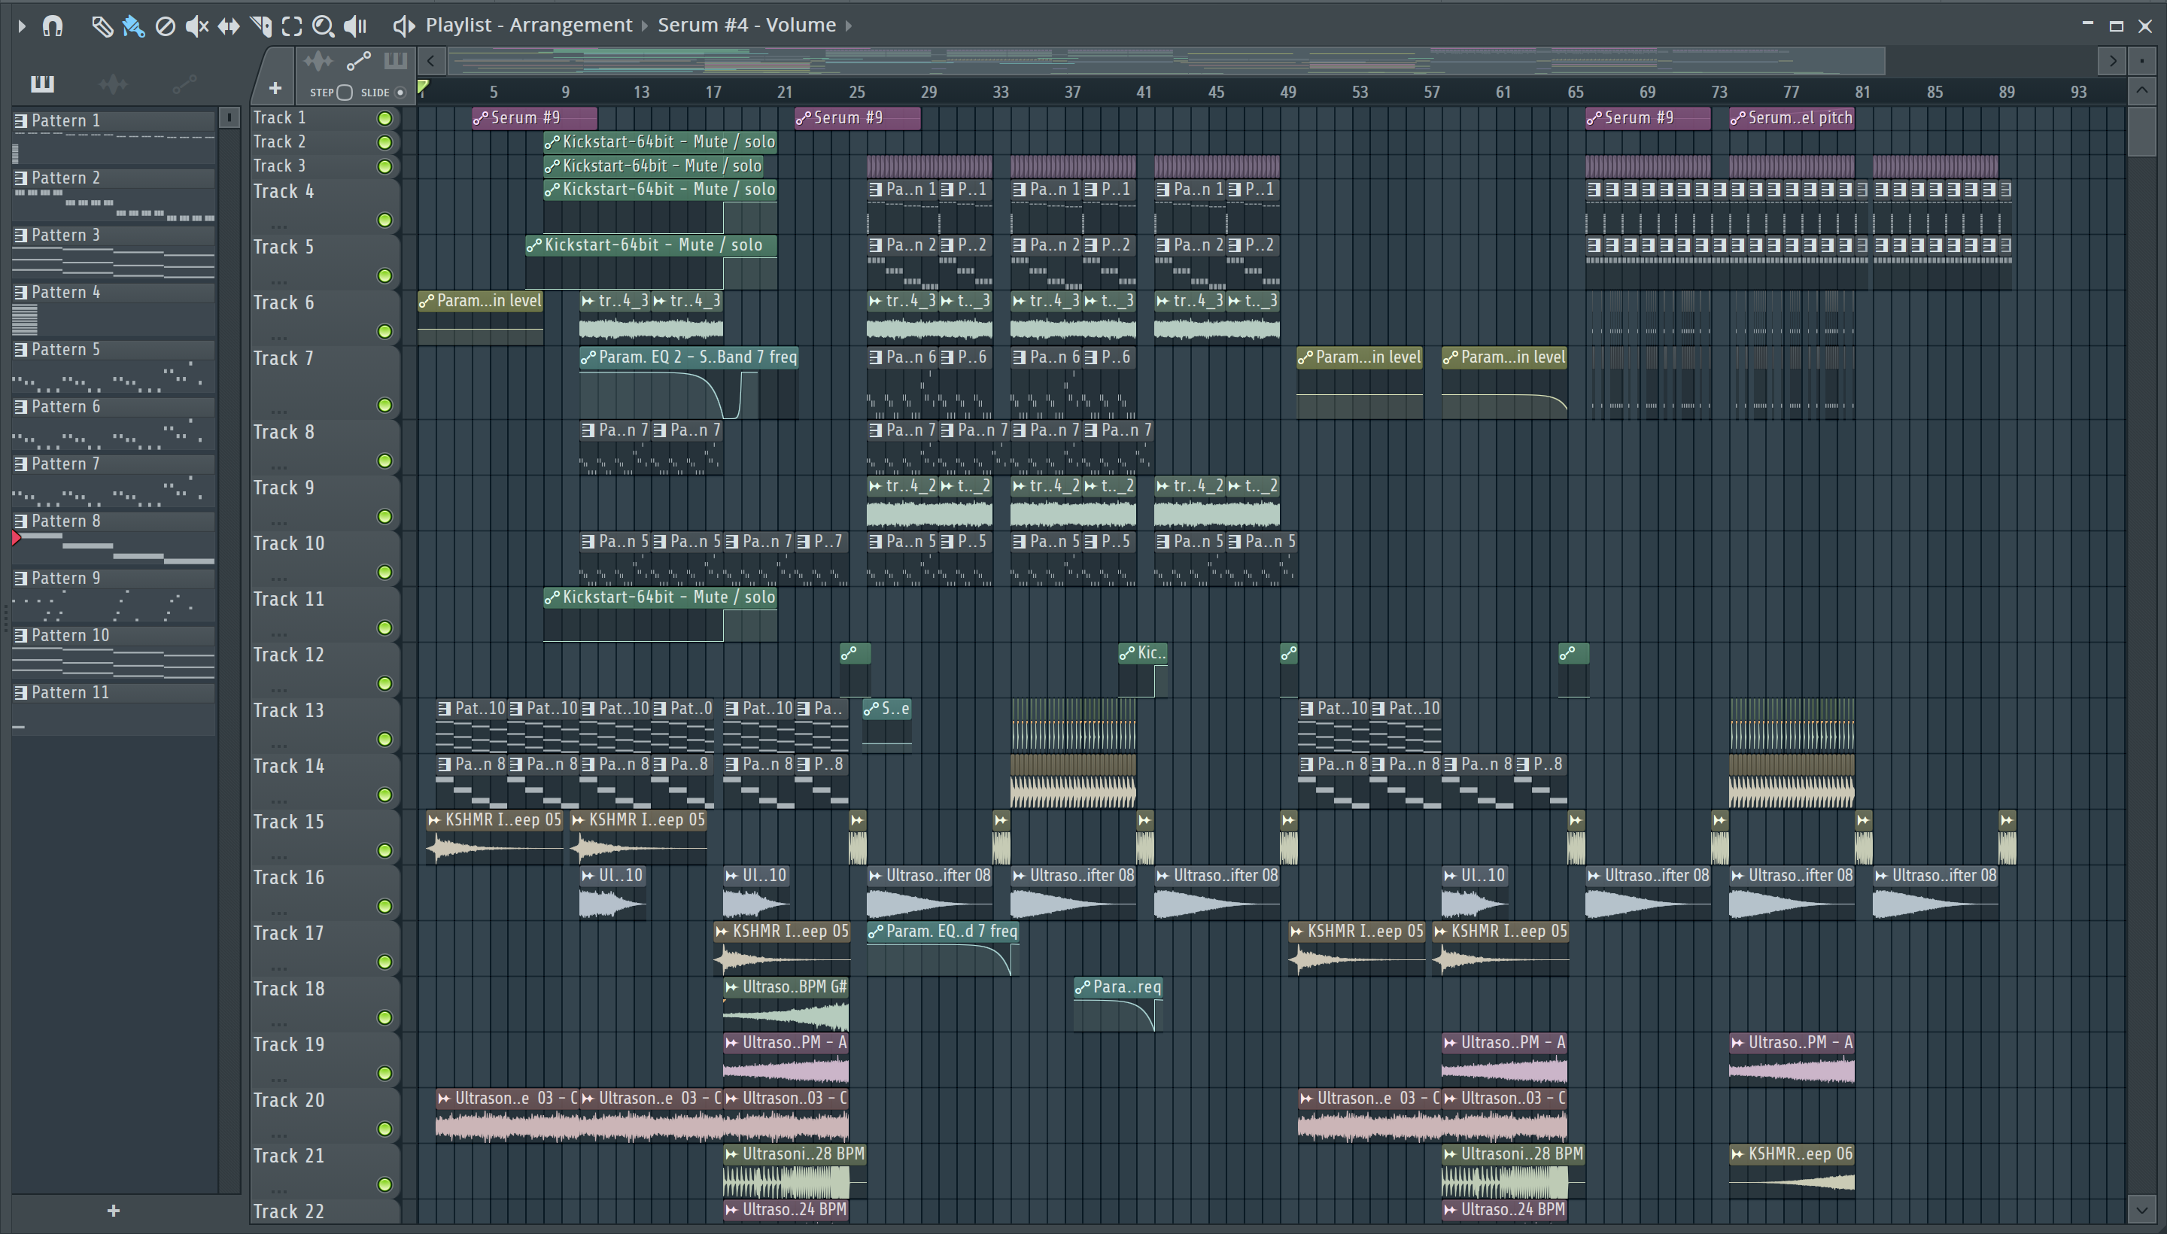Mute Track 20 with its green light
This screenshot has height=1234, width=2167.
(384, 1129)
